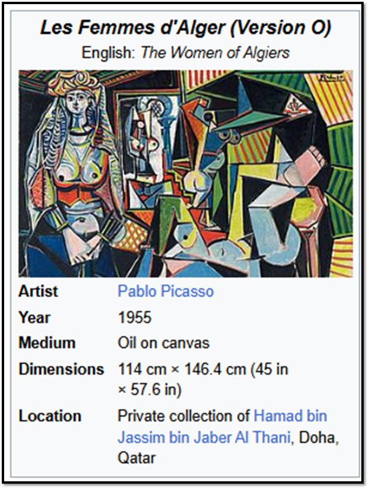Select the Artist row label

[x=38, y=291]
